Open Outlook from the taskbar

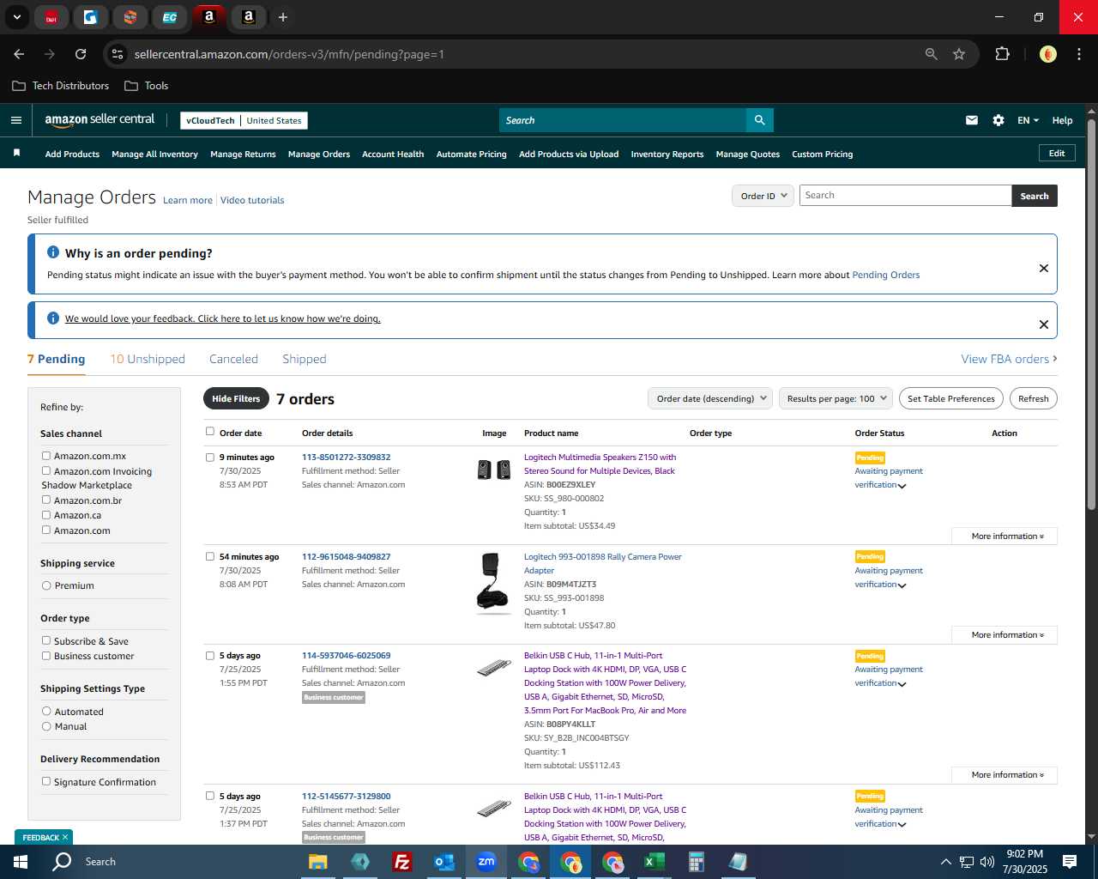pyautogui.click(x=444, y=862)
